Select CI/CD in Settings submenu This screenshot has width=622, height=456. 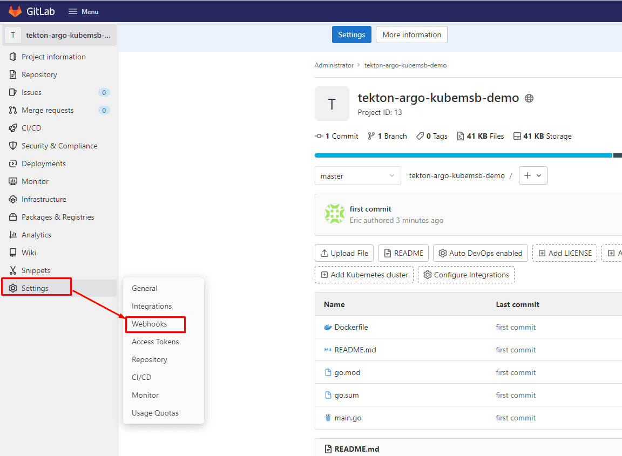click(141, 378)
